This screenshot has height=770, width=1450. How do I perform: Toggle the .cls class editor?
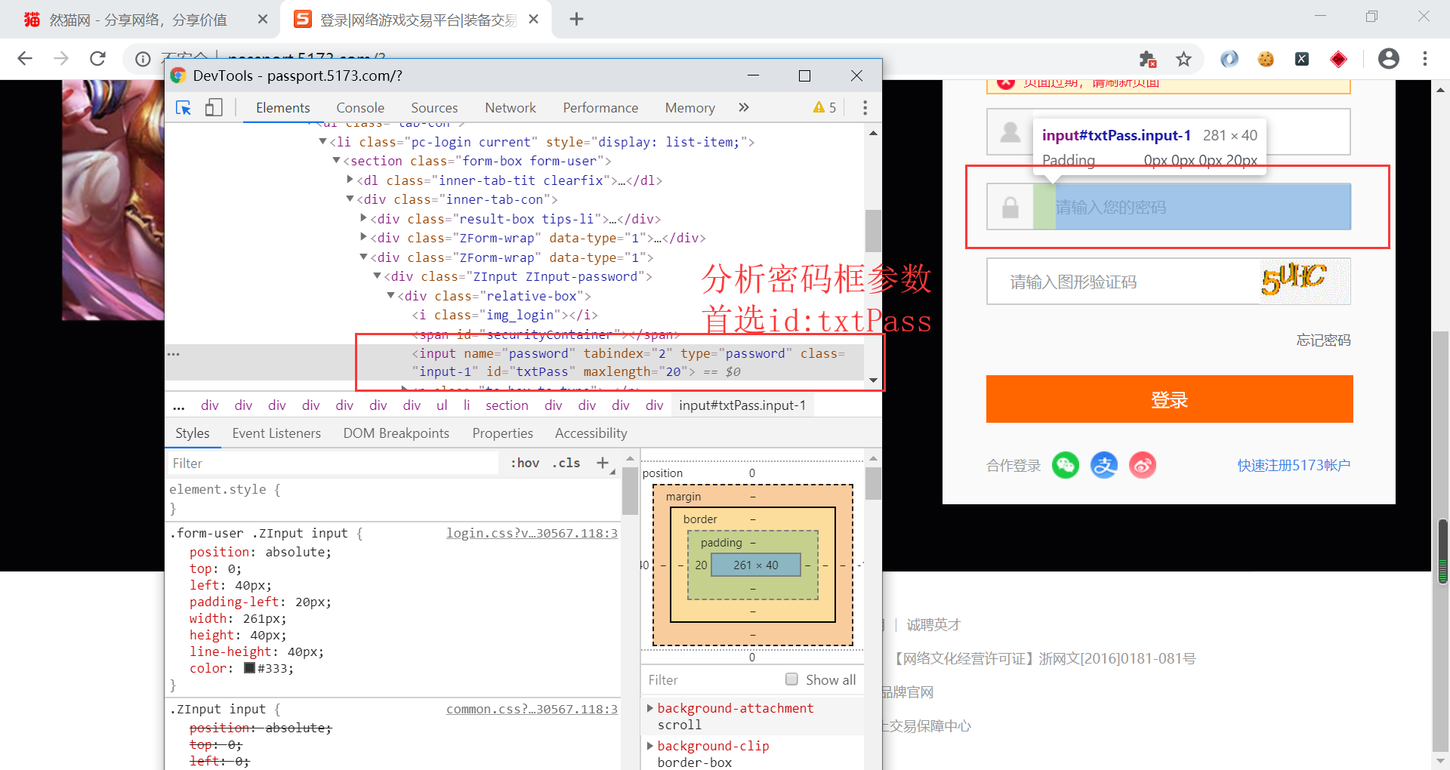click(566, 463)
